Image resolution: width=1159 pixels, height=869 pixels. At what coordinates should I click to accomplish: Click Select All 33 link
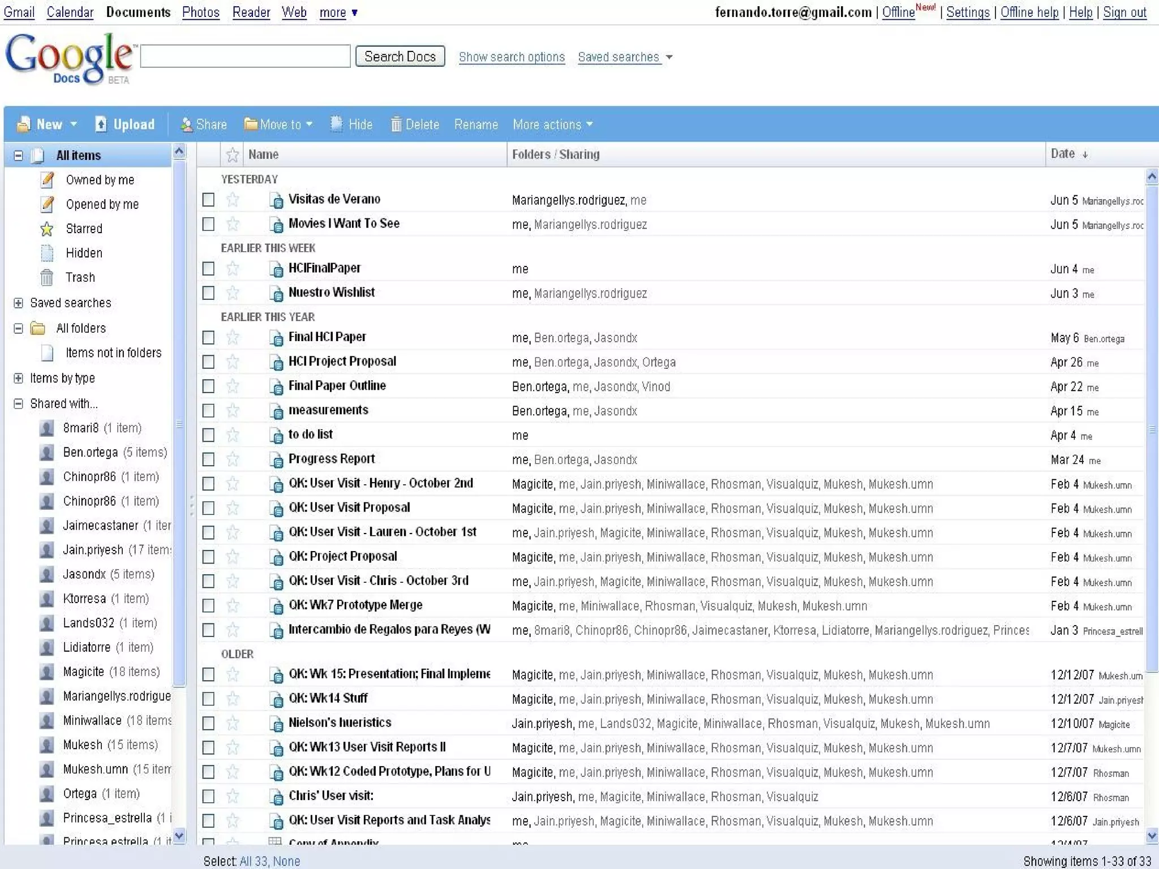tap(254, 861)
